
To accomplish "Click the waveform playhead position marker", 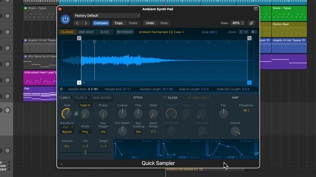I will point(94,42).
